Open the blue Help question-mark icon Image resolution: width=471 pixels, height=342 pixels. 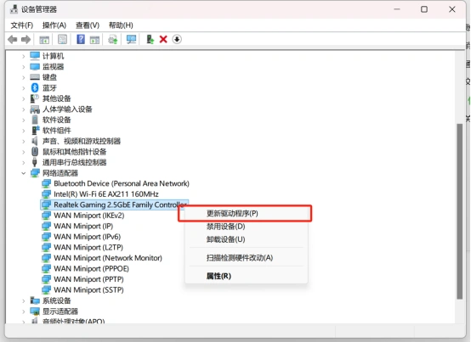81,39
